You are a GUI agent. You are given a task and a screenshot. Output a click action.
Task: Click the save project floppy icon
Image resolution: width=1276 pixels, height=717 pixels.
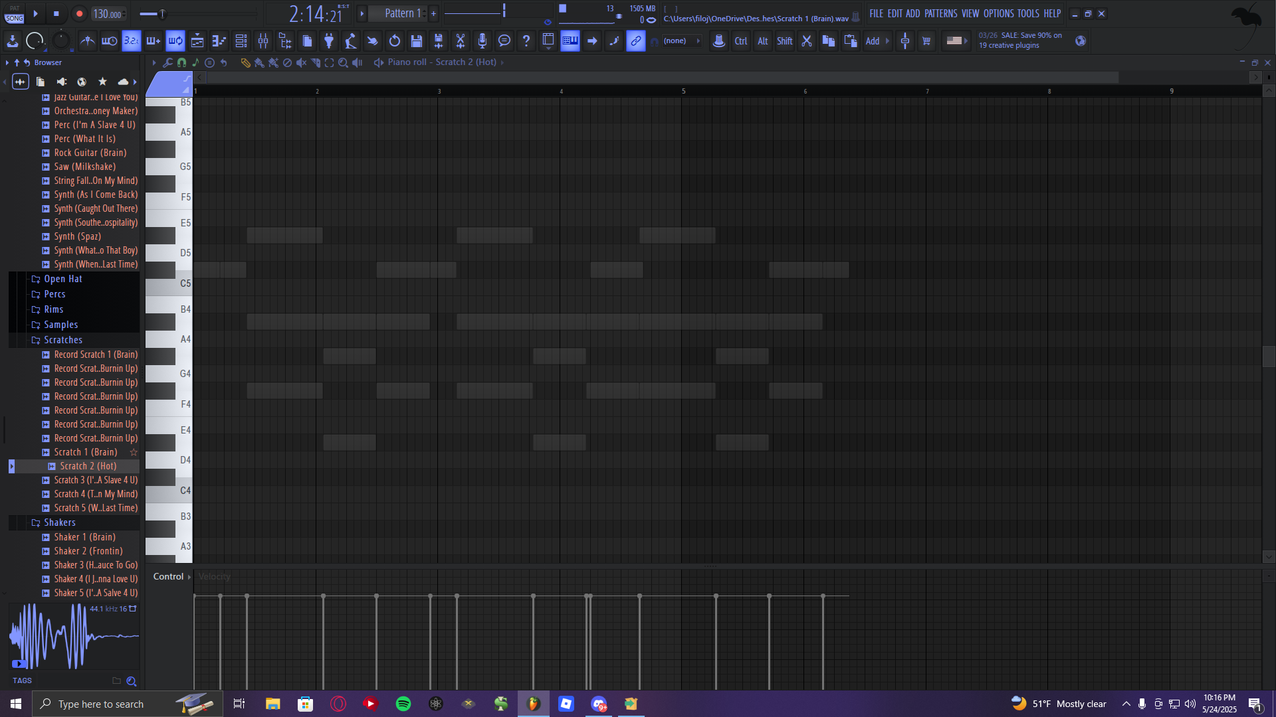[x=417, y=41]
